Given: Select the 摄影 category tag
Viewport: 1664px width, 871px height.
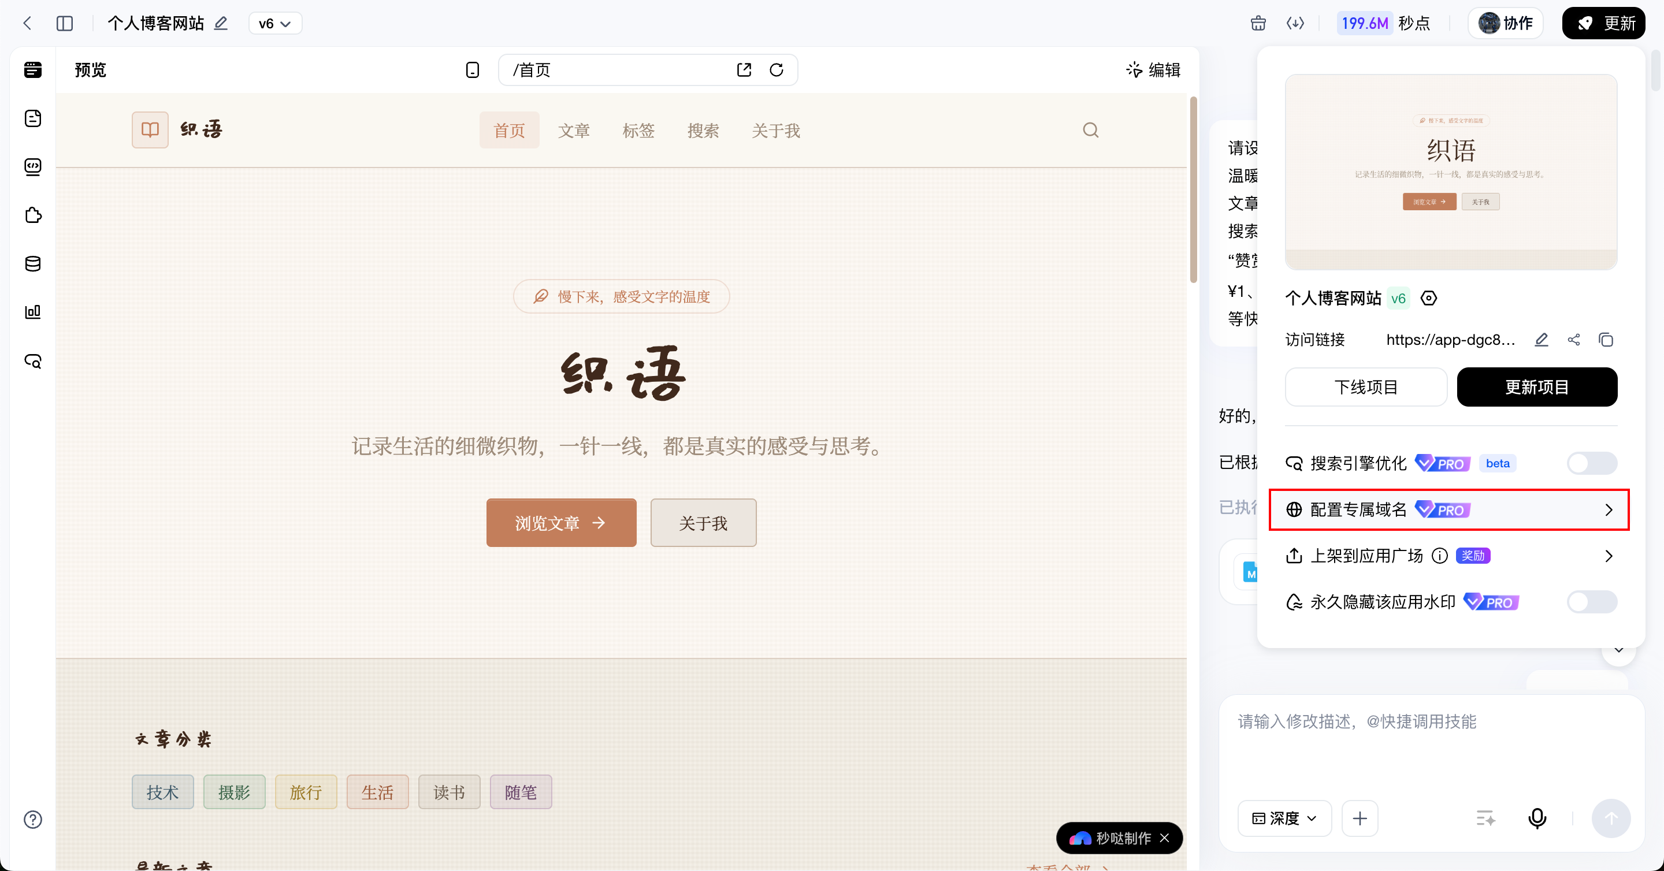Looking at the screenshot, I should click(235, 792).
